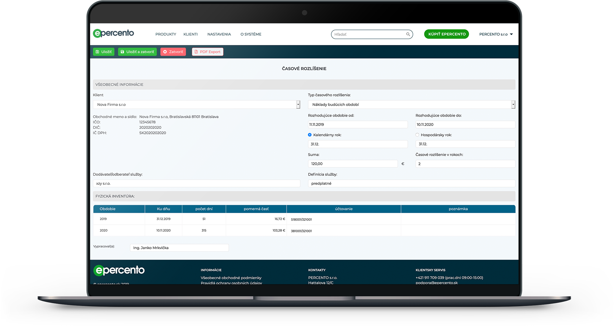Open the PERCENTO s.r.o account menu

coord(496,34)
